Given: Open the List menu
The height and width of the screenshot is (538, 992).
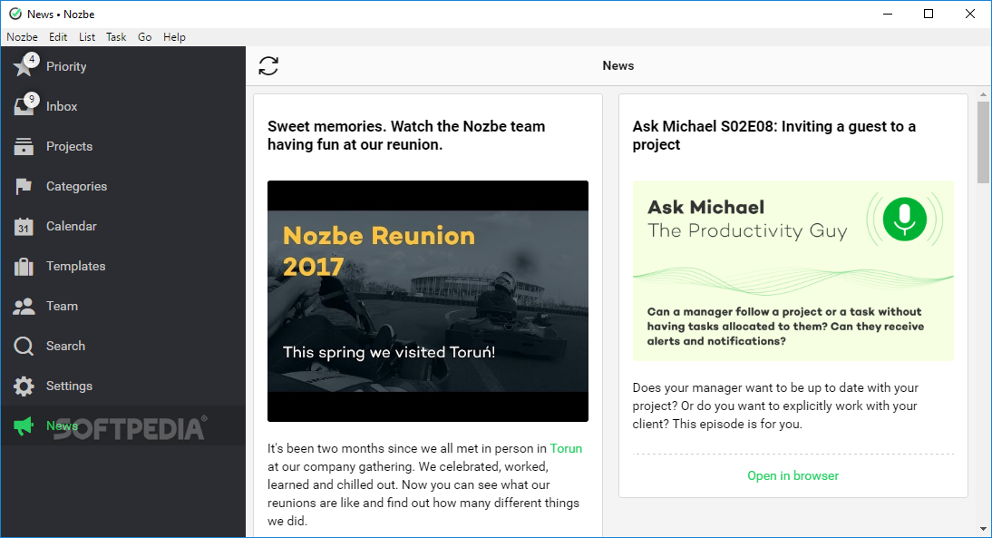Looking at the screenshot, I should point(87,36).
